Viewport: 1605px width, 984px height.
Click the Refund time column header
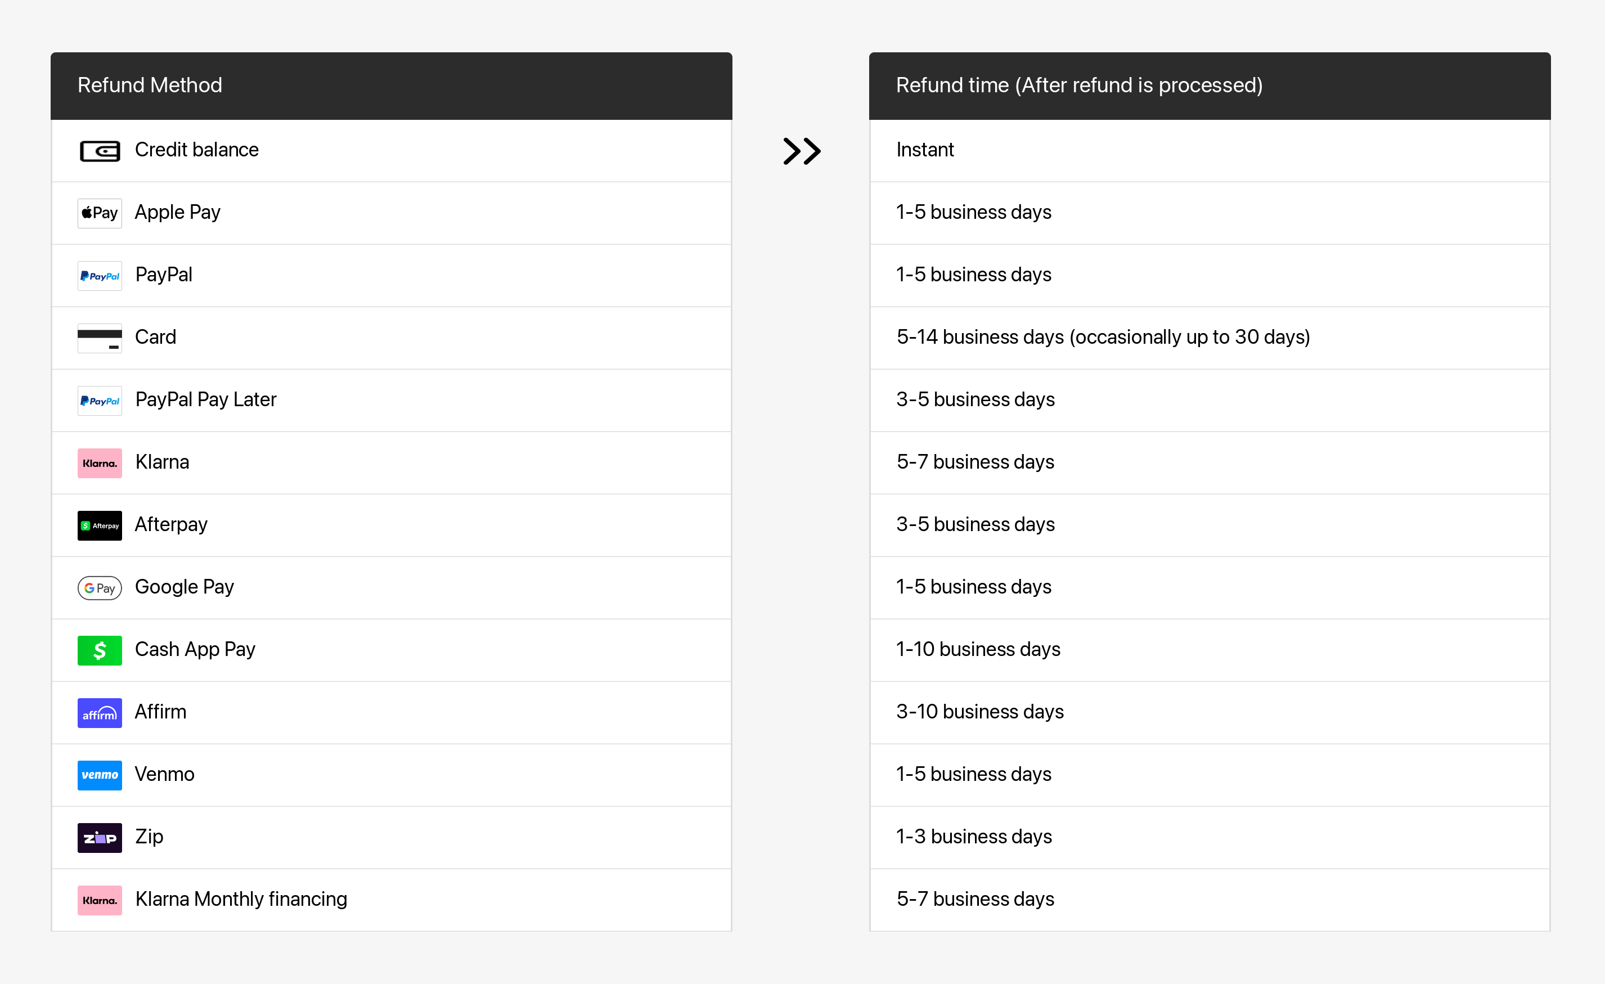1210,86
